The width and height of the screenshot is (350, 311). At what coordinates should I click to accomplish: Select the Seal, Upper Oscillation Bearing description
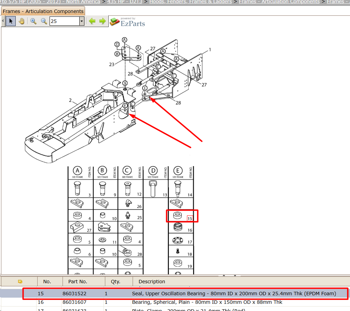point(234,294)
